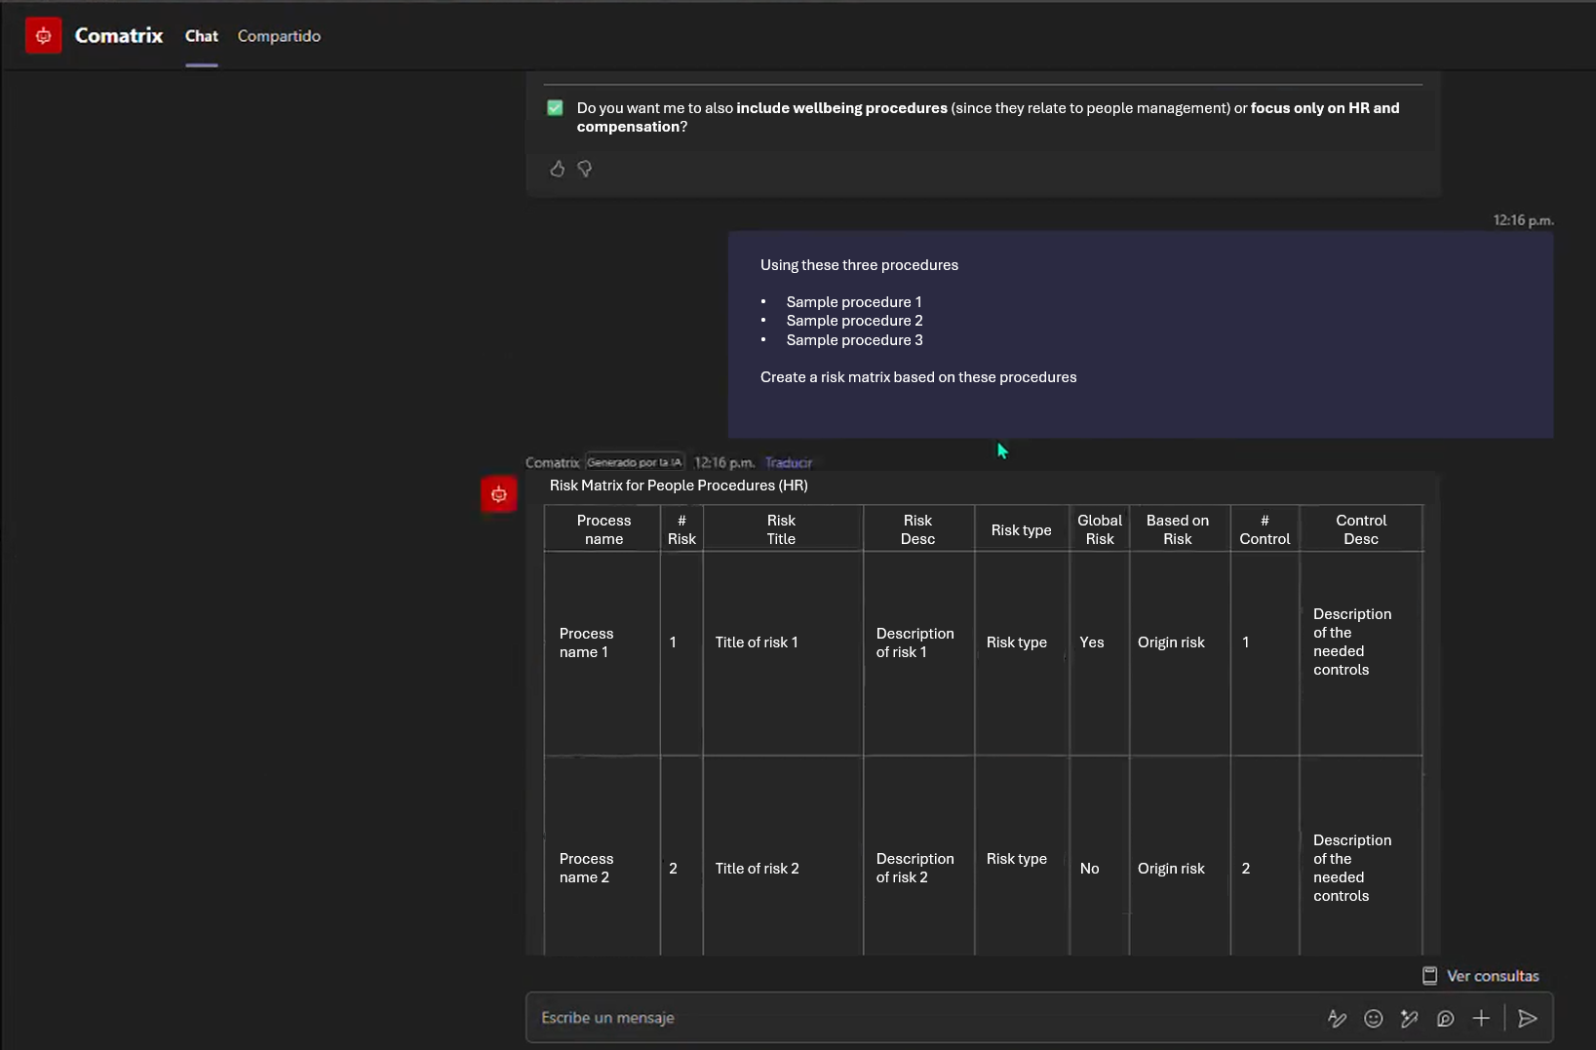Open Ver consultas
Viewport: 1596px width, 1050px height.
coord(1481,976)
